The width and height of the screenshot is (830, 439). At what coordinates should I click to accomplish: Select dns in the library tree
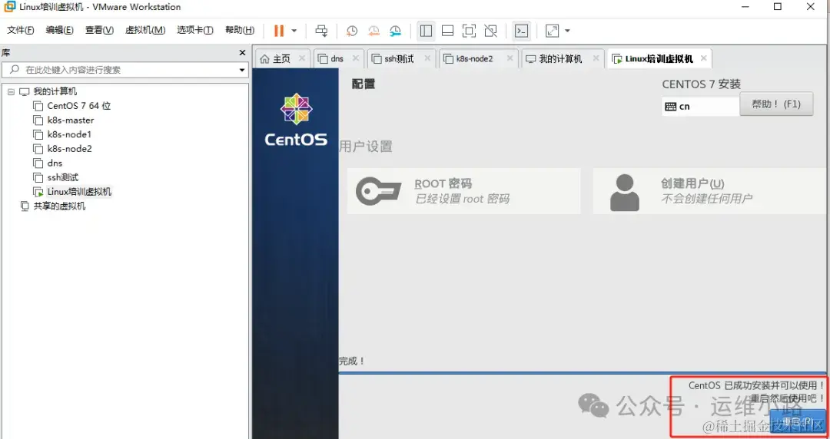[55, 163]
